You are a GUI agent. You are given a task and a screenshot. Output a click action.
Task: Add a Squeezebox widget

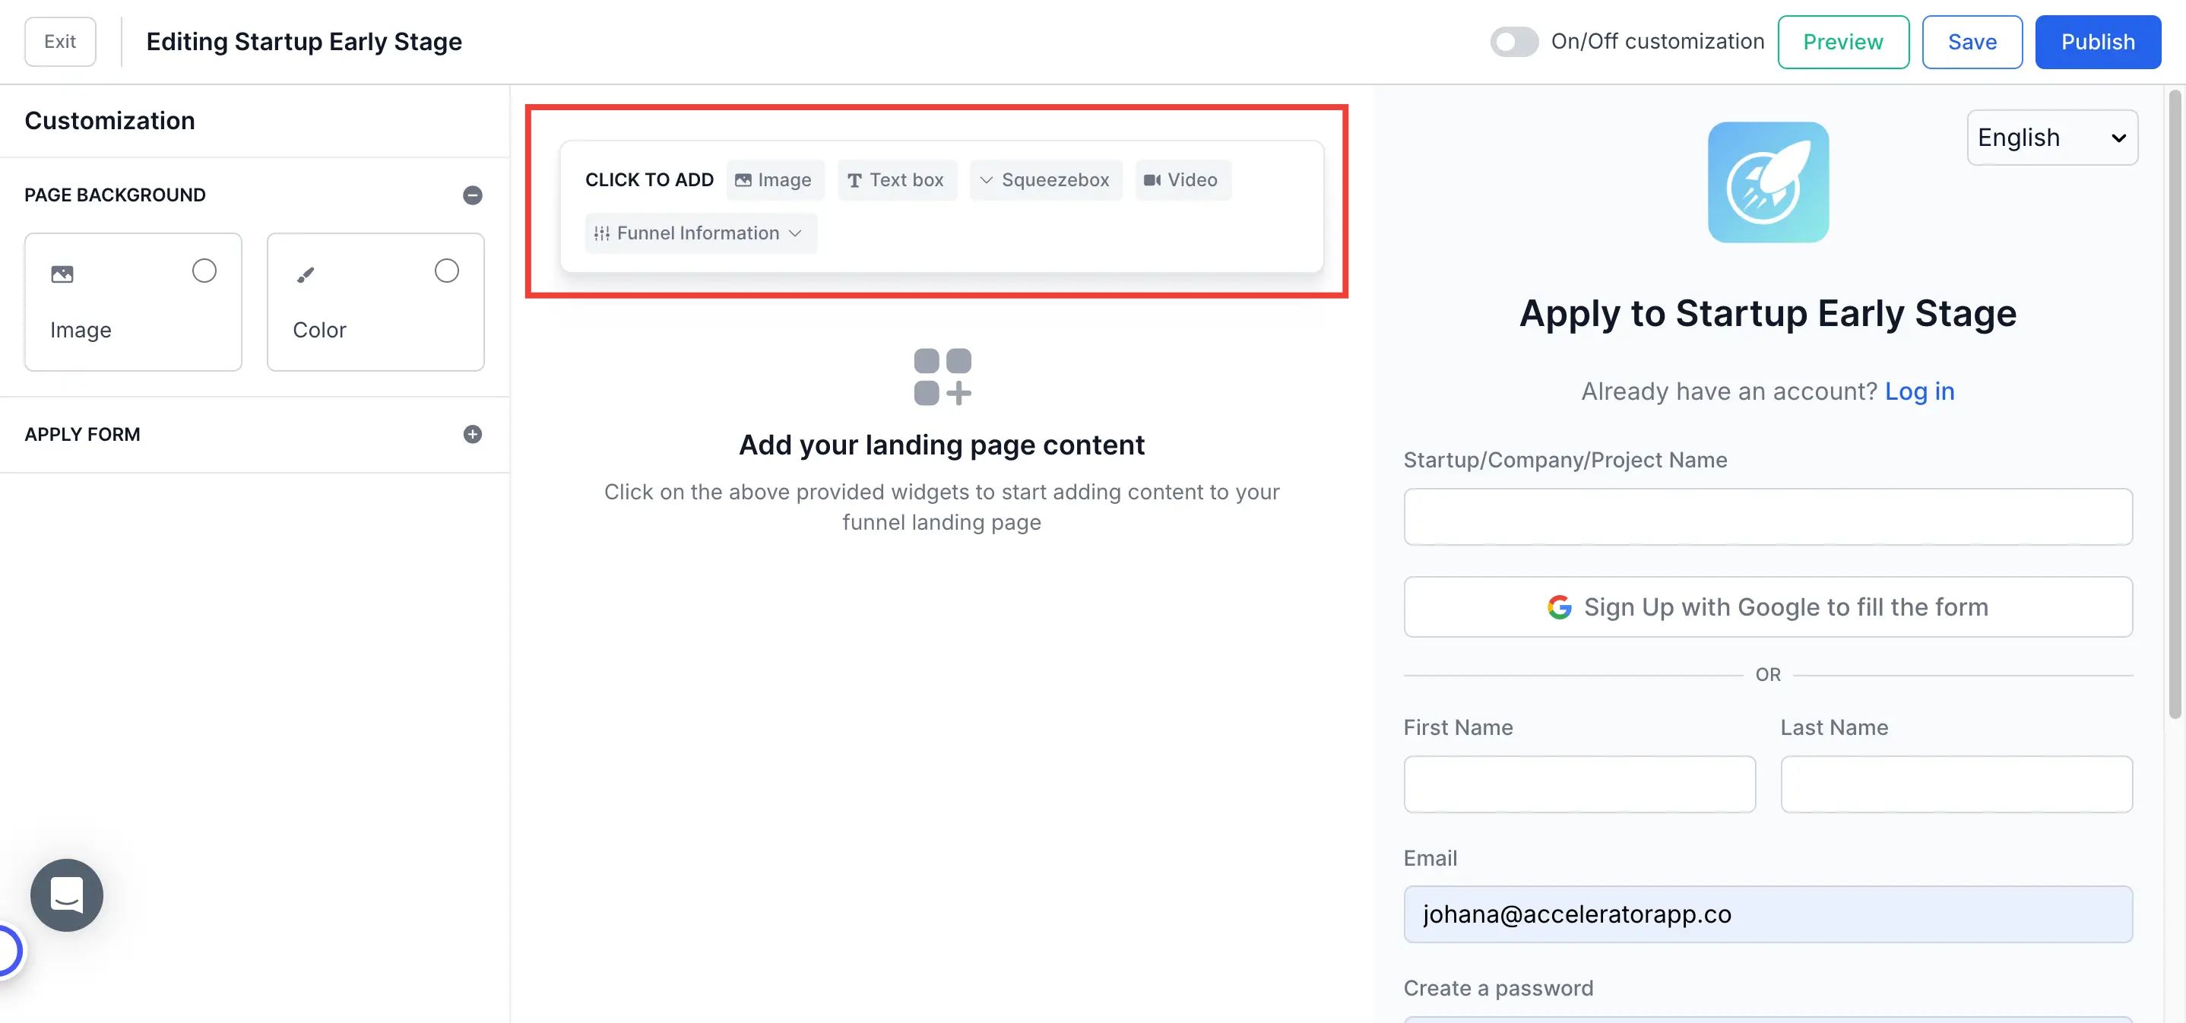tap(1044, 180)
